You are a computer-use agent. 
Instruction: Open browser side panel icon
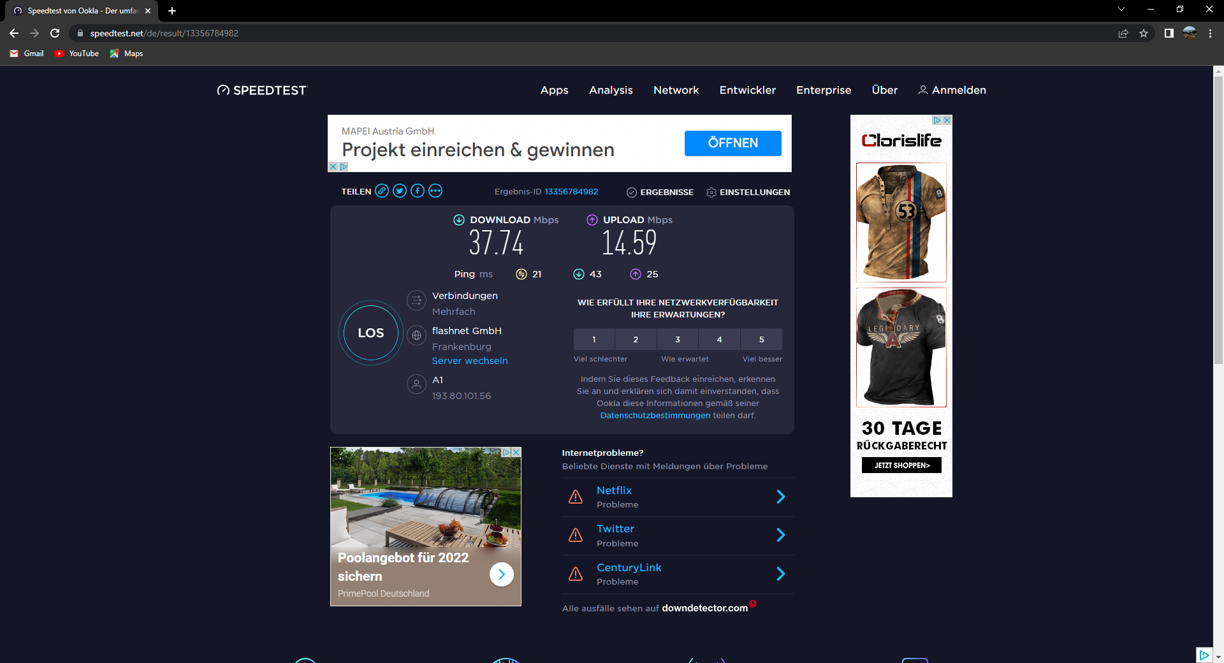click(x=1169, y=33)
